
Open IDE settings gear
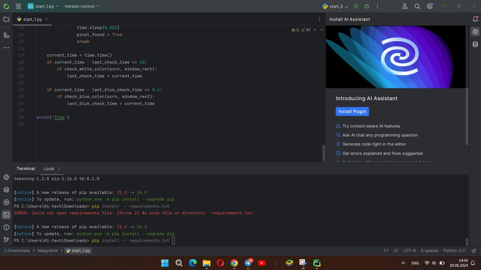pos(430,6)
